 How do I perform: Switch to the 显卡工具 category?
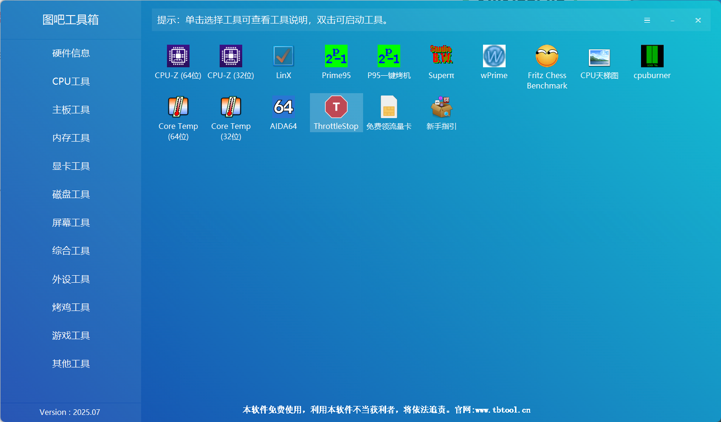[x=71, y=166]
